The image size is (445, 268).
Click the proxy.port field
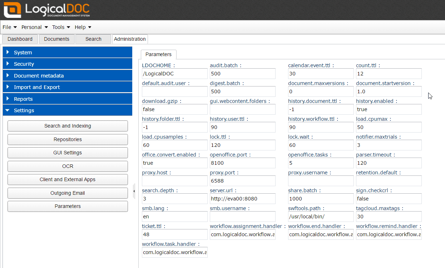pyautogui.click(x=243, y=181)
